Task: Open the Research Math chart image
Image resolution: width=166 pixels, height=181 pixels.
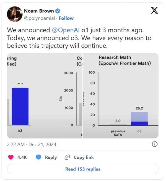Action: point(121,96)
